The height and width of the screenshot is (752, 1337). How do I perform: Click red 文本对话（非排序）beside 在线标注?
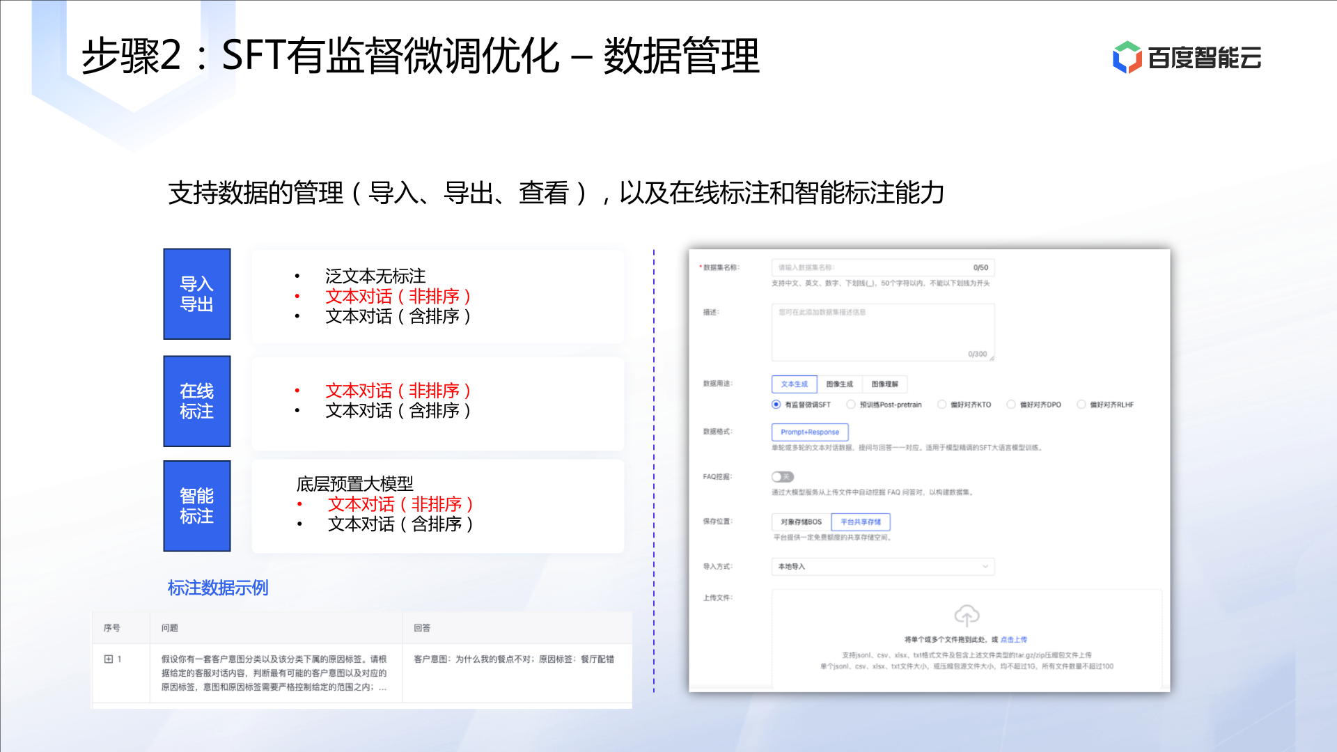398,391
